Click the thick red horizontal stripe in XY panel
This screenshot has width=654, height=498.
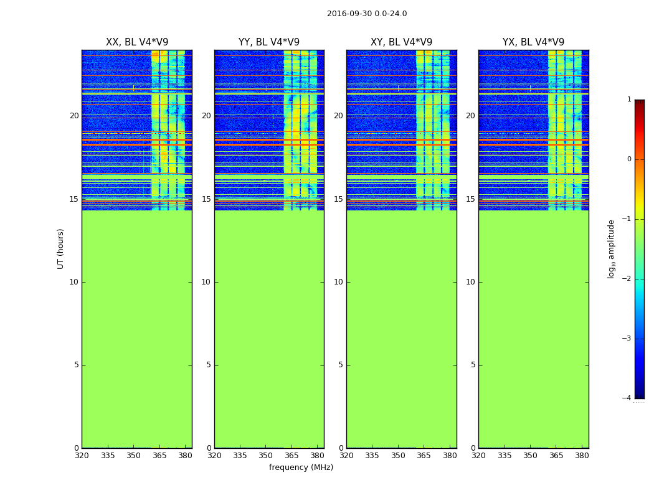point(401,144)
